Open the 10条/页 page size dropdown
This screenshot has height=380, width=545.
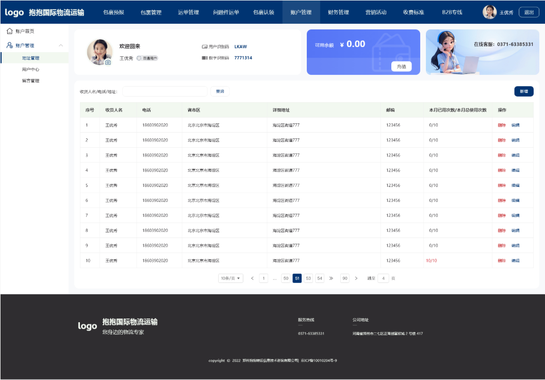[230, 278]
